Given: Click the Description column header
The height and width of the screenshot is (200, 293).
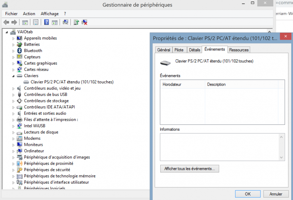Looking at the screenshot, I should (242, 85).
